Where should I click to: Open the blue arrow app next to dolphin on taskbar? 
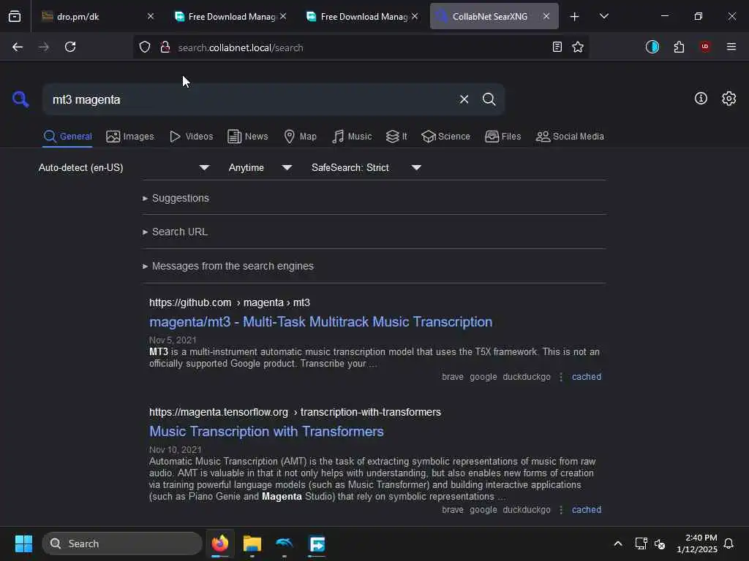(x=317, y=543)
